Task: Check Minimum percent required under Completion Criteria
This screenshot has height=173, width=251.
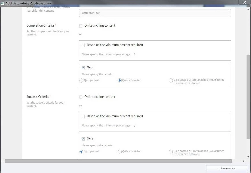Action: [x=83, y=45]
